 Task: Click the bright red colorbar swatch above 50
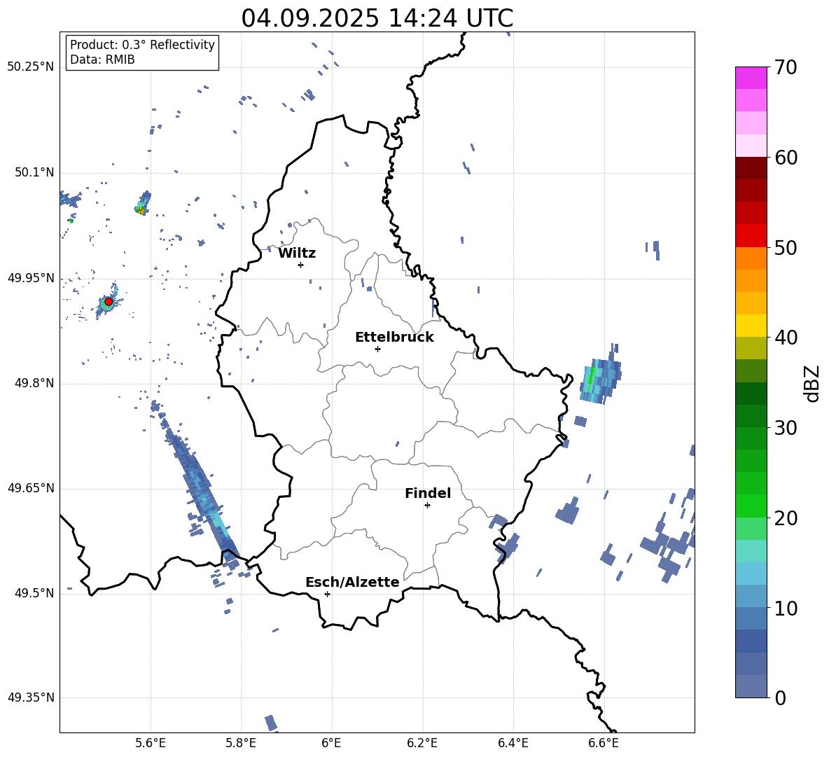(751, 236)
